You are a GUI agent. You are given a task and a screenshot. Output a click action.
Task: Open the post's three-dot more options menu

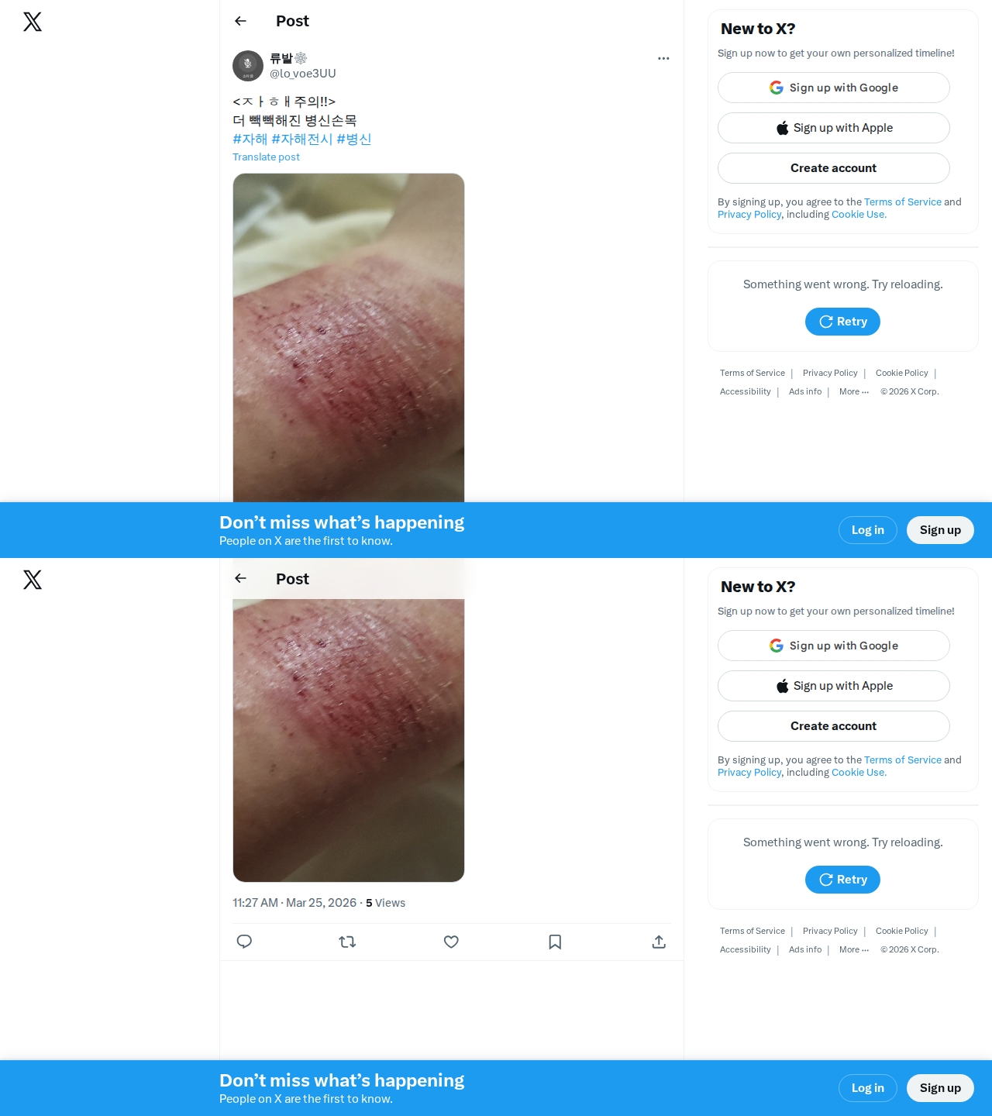[663, 58]
